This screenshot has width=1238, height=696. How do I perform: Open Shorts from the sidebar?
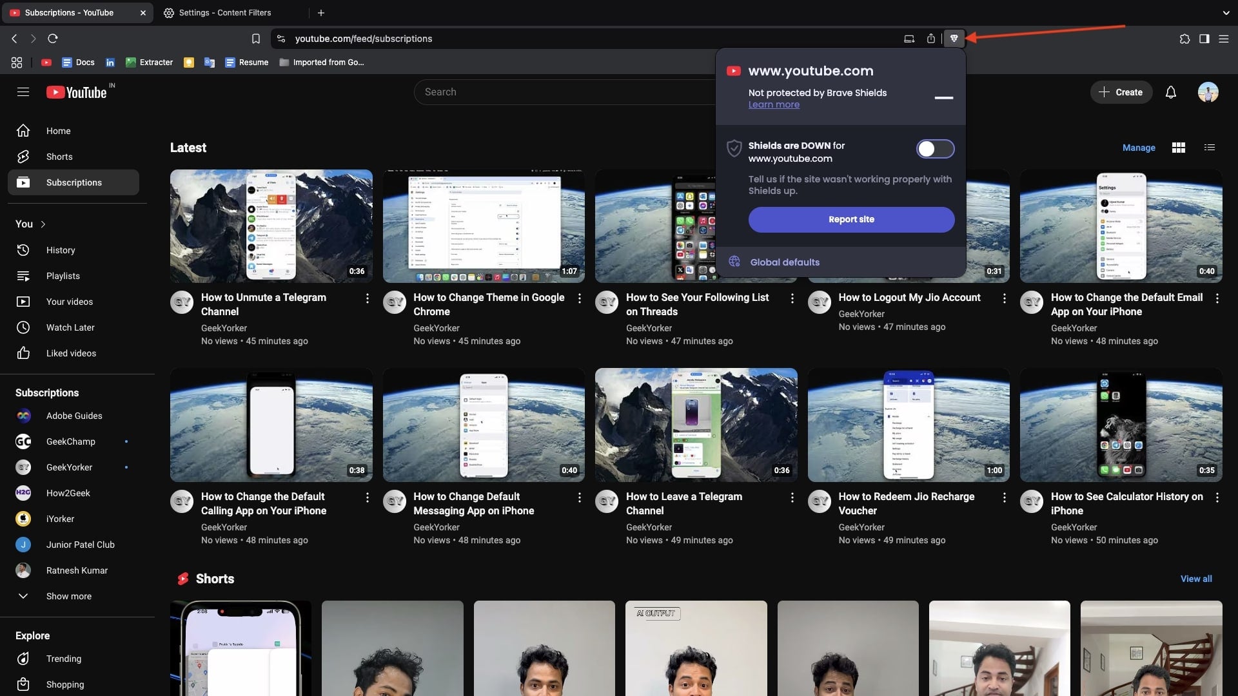(x=59, y=157)
